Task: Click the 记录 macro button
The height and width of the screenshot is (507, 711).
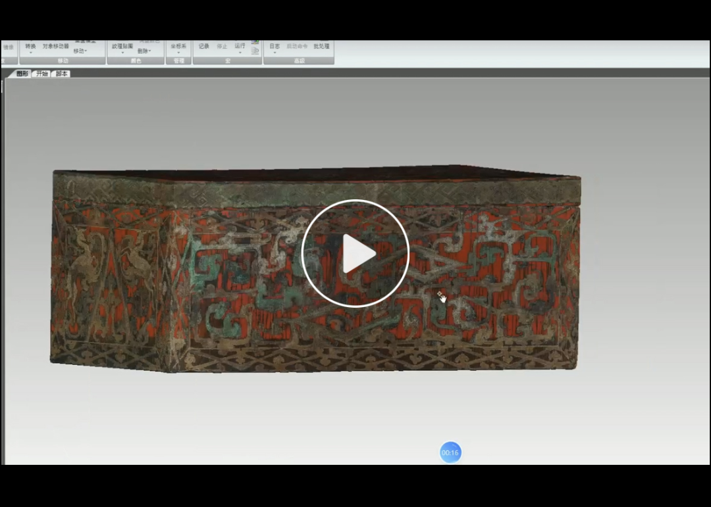Action: click(x=204, y=46)
